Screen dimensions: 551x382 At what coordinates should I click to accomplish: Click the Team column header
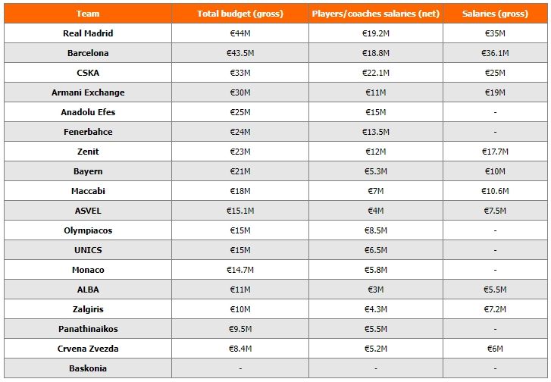(x=88, y=14)
